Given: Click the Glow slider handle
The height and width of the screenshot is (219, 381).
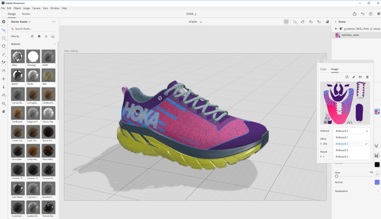Looking at the screenshot, I should coord(336,176).
